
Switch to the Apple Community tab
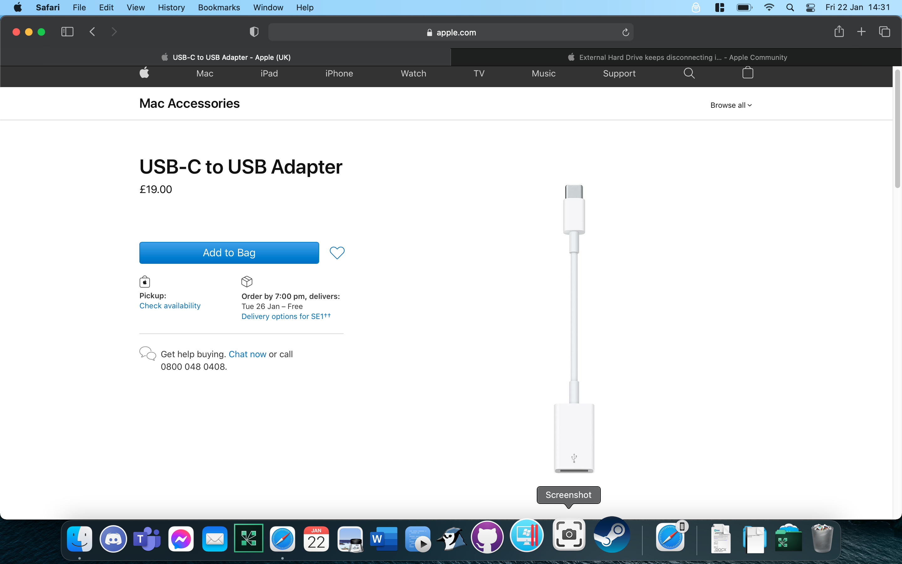click(x=676, y=57)
